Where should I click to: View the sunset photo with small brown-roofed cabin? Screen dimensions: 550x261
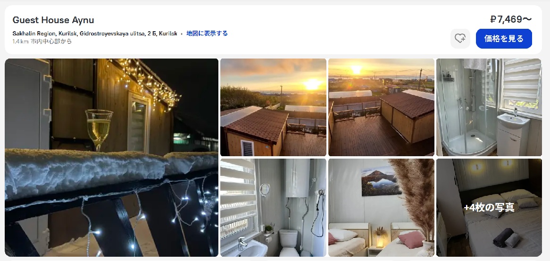click(x=273, y=107)
